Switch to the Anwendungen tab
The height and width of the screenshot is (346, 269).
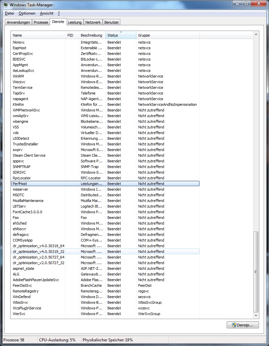point(18,22)
